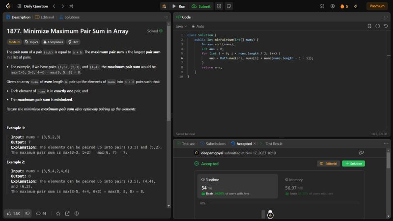The image size is (393, 221).
Task: Show the Companies tag
Action: (x=53, y=42)
